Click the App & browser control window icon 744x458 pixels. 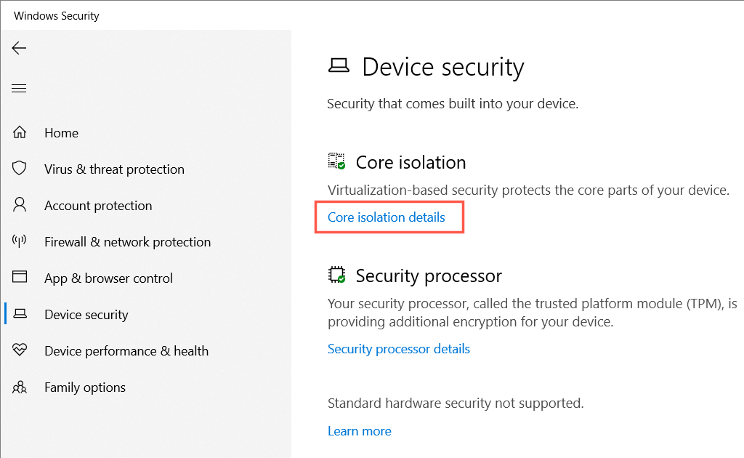pyautogui.click(x=20, y=278)
